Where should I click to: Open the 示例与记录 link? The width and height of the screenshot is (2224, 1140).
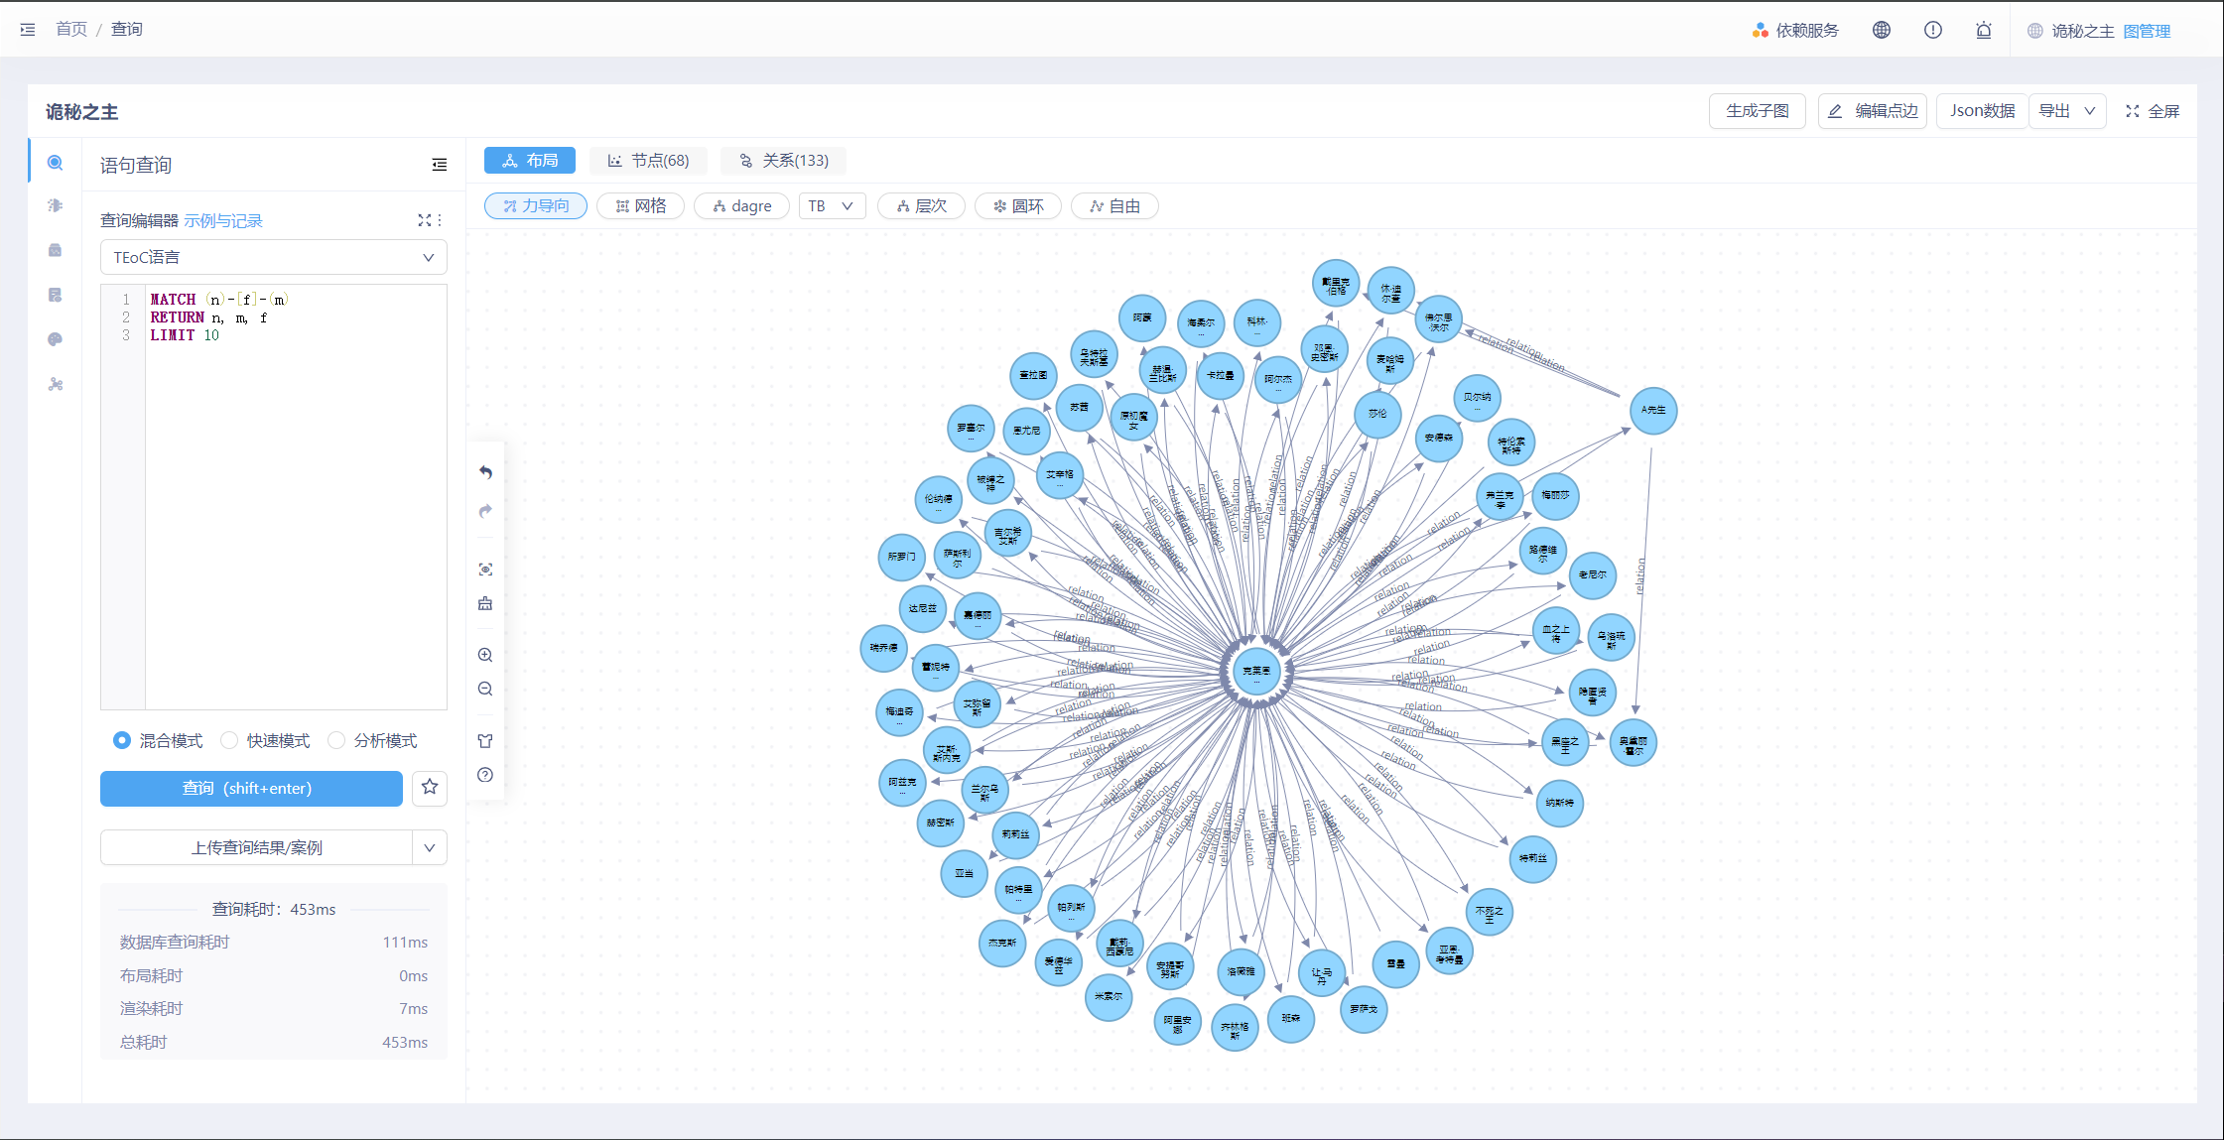tap(223, 220)
